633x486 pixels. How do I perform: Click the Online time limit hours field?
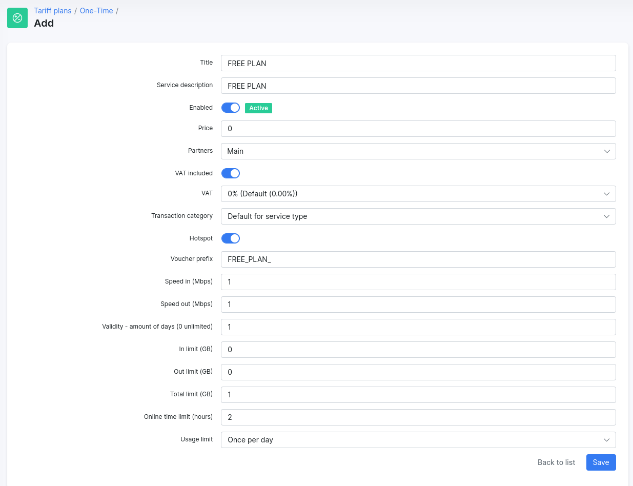[418, 417]
